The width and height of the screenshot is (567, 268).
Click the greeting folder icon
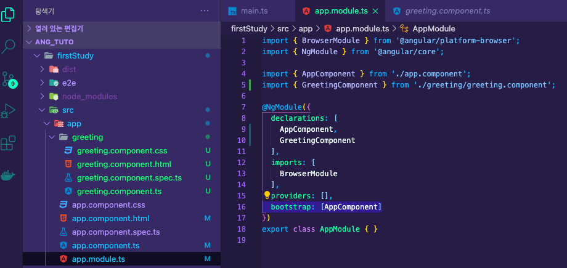(x=63, y=137)
